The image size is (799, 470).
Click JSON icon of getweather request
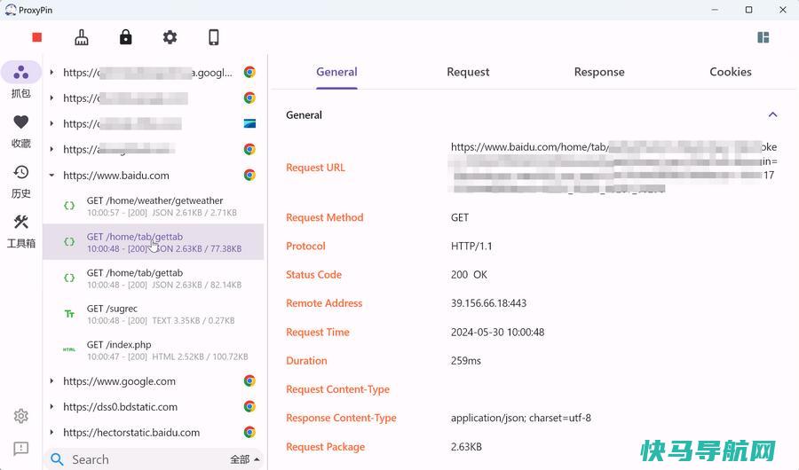(69, 206)
